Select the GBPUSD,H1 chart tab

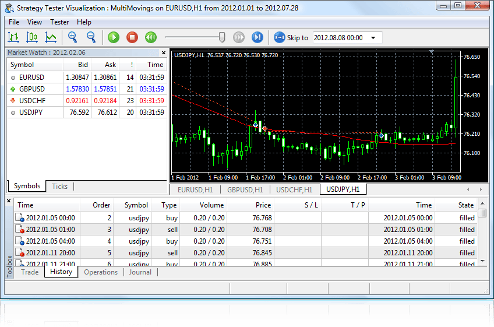click(245, 189)
